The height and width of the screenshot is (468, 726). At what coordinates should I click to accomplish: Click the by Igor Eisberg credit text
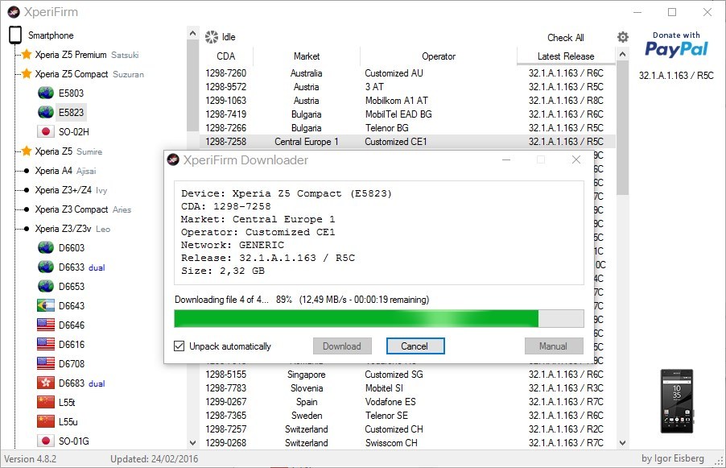673,458
